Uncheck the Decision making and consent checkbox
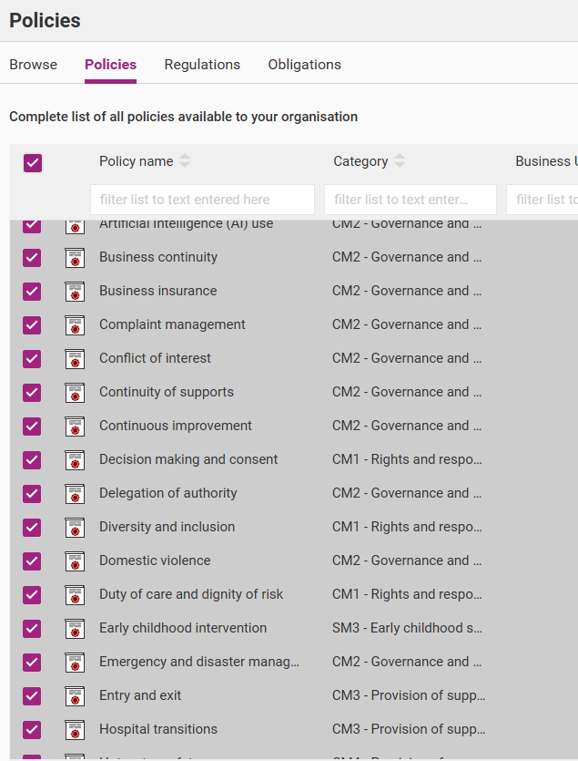578x761 pixels. coord(32,460)
